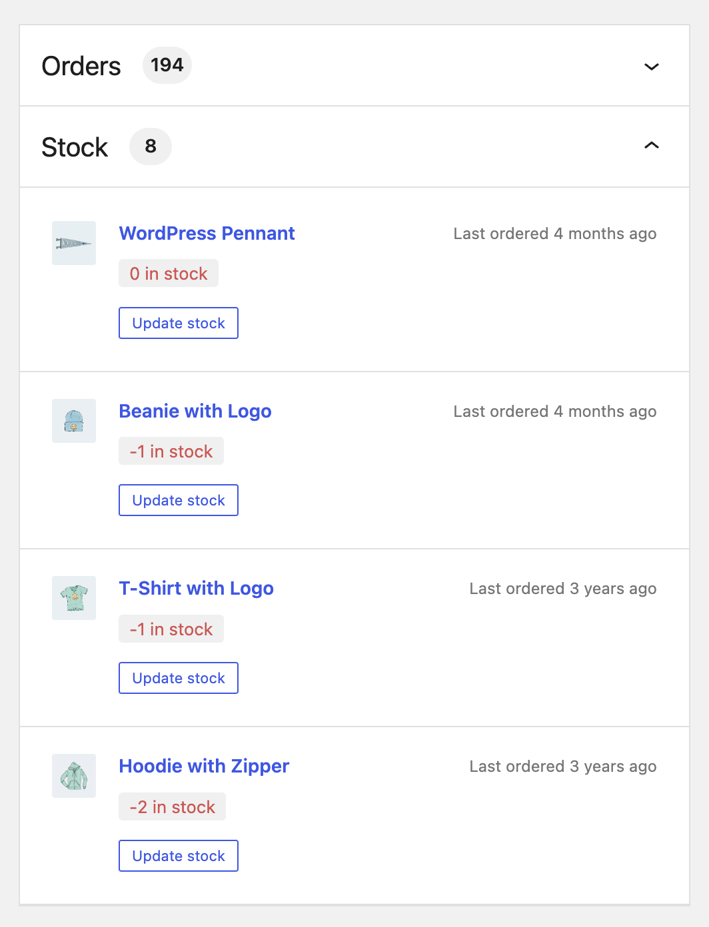Update stock for Hoodie with Zipper

pyautogui.click(x=179, y=856)
